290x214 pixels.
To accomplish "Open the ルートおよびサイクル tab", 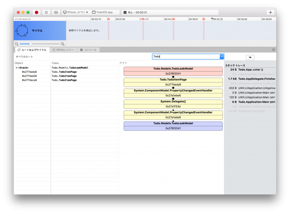I will tap(32, 50).
